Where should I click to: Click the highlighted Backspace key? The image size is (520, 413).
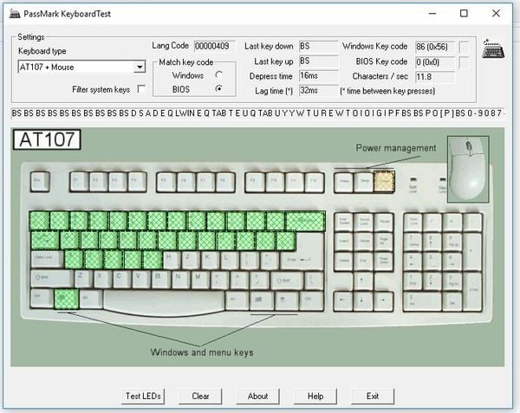pos(305,221)
